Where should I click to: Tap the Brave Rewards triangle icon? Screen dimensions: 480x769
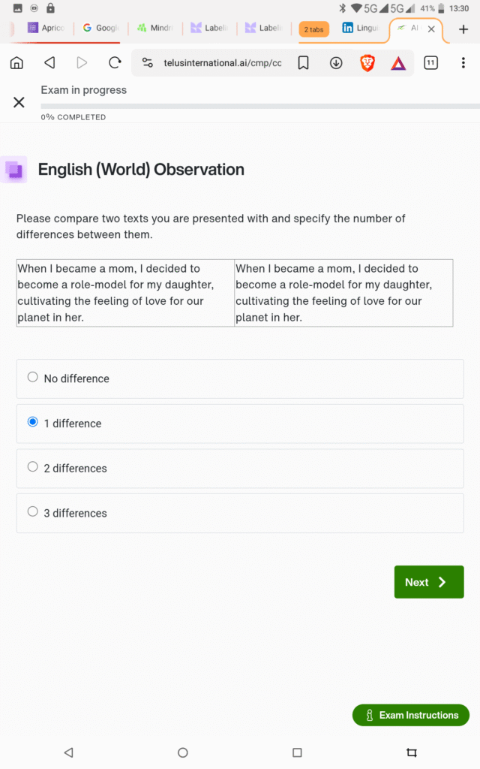click(x=398, y=63)
